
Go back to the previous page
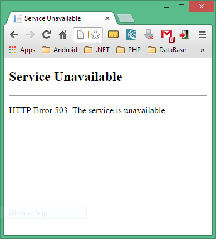click(14, 34)
